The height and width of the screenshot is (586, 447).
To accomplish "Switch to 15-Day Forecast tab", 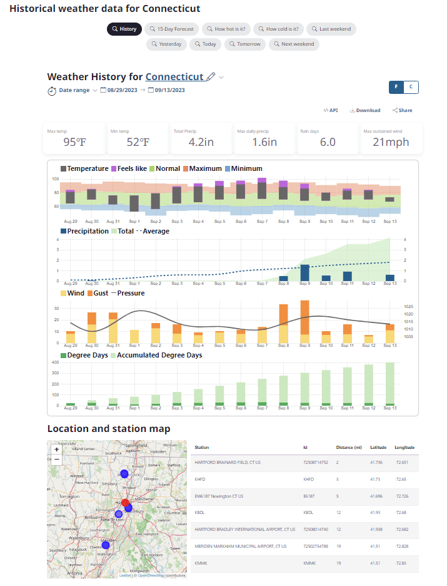I will pyautogui.click(x=171, y=29).
